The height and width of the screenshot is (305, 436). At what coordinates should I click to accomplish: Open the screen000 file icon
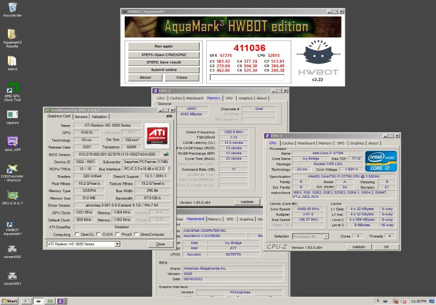tap(12, 251)
